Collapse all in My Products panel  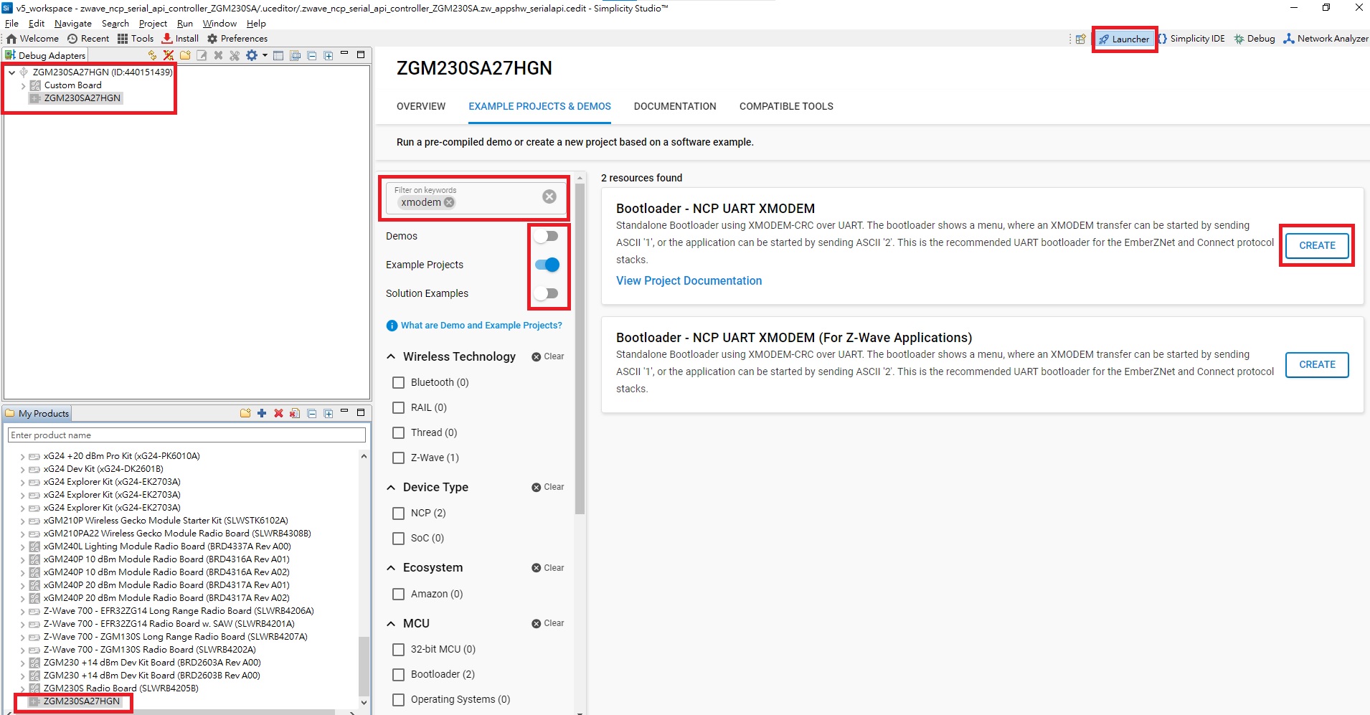pos(311,413)
